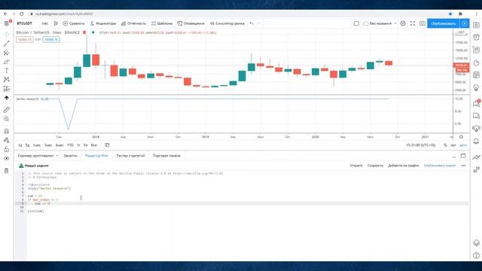Switch to the Тестер стратегий tab
This screenshot has width=482, height=271.
tap(130, 156)
